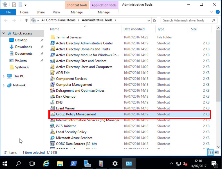Open Settings gear from the taskbar
Viewport: 222px width, 169px height.
[115, 163]
